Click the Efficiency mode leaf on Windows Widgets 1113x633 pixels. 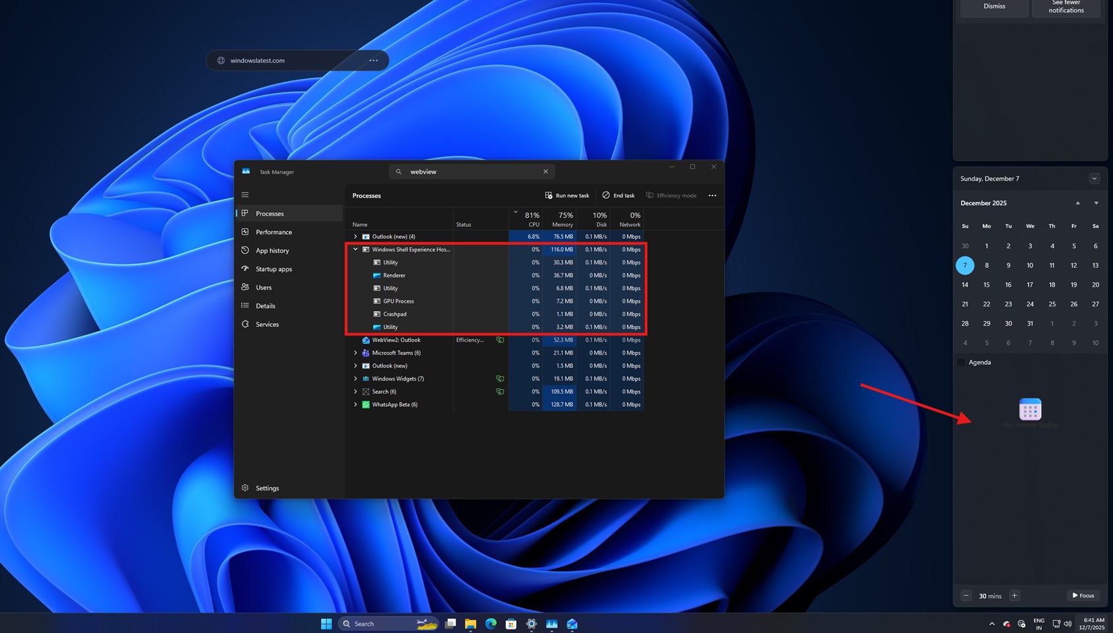(500, 378)
